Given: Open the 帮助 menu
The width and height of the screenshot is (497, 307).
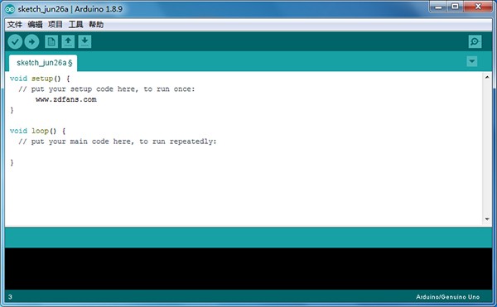Looking at the screenshot, I should click(96, 24).
